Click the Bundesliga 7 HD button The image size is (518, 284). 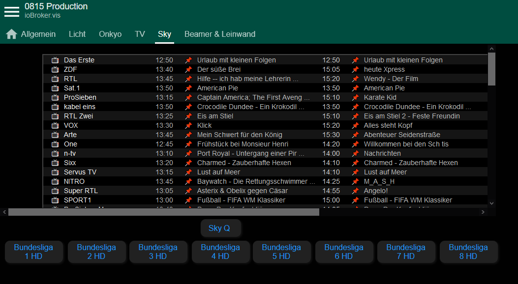[x=406, y=252]
